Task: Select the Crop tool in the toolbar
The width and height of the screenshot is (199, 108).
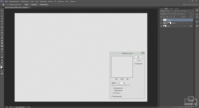Action: point(2,21)
